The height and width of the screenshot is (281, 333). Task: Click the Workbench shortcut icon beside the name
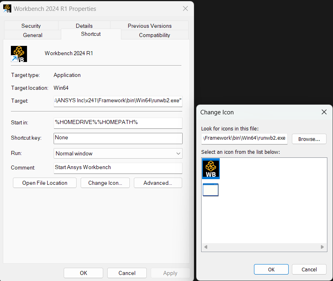[x=19, y=54]
